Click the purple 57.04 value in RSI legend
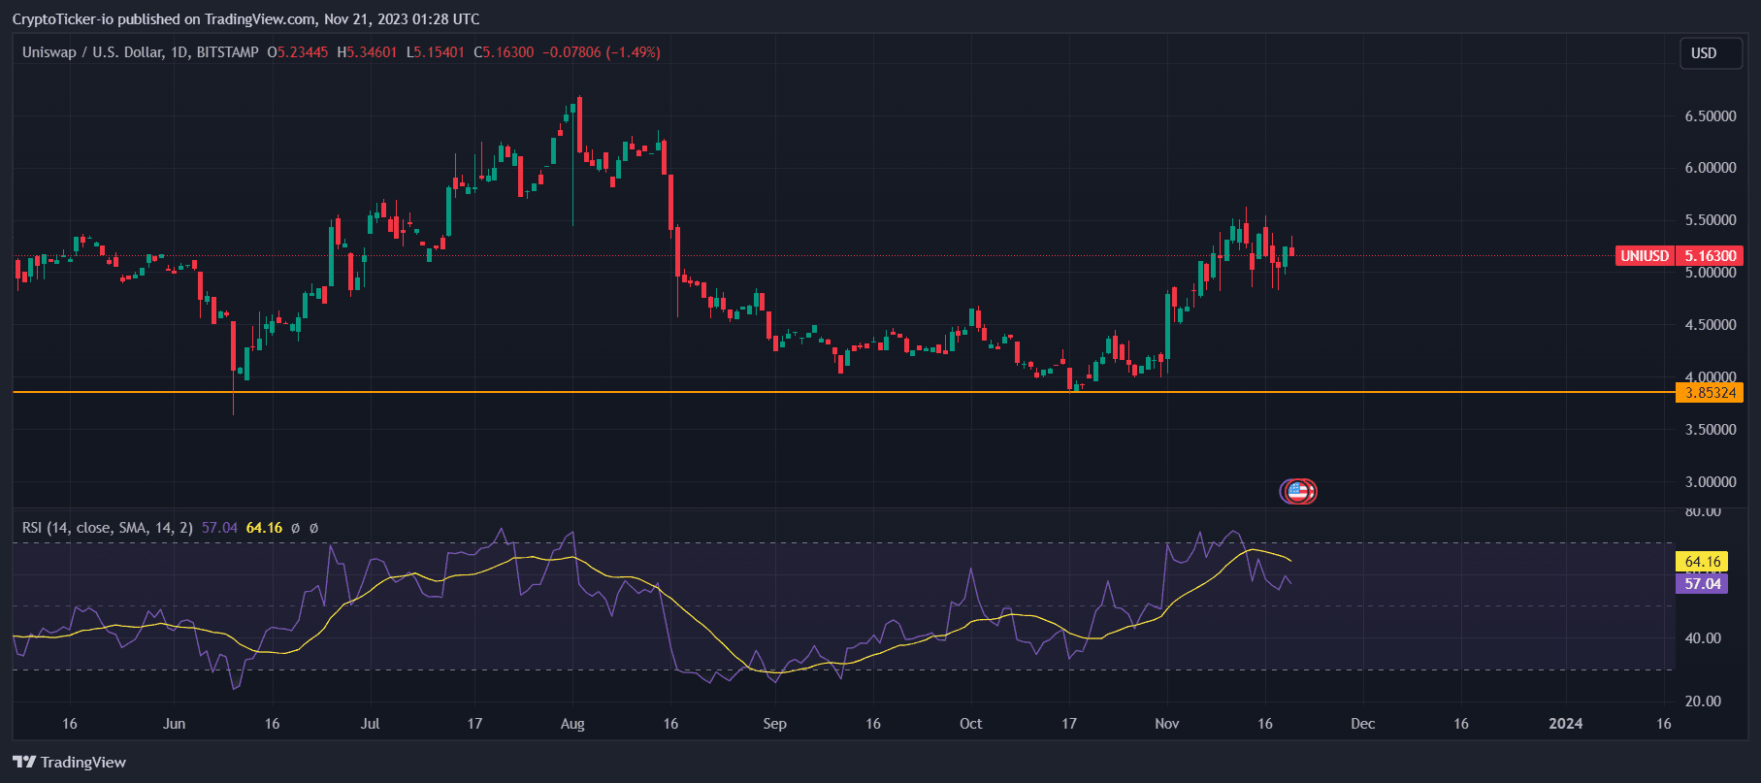The width and height of the screenshot is (1761, 783). pyautogui.click(x=219, y=528)
